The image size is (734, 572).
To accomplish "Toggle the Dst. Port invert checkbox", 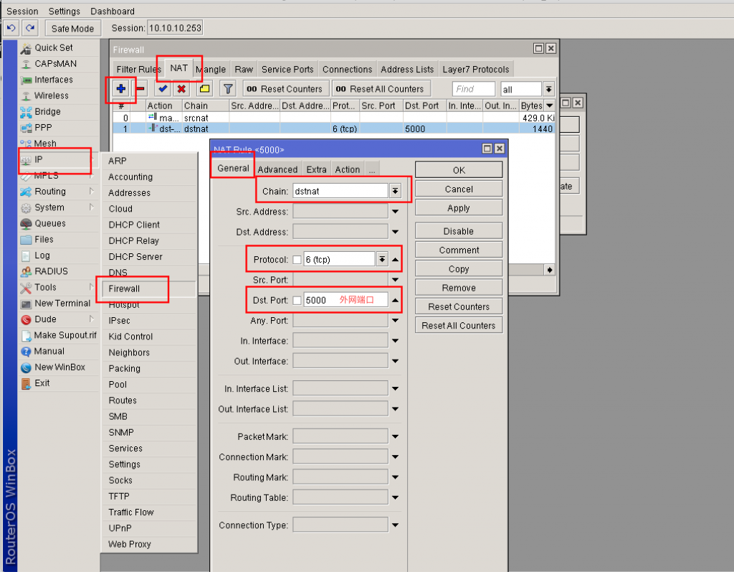I will click(297, 301).
